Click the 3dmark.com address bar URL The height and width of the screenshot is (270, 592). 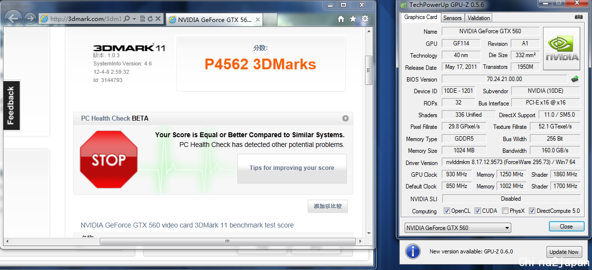85,19
